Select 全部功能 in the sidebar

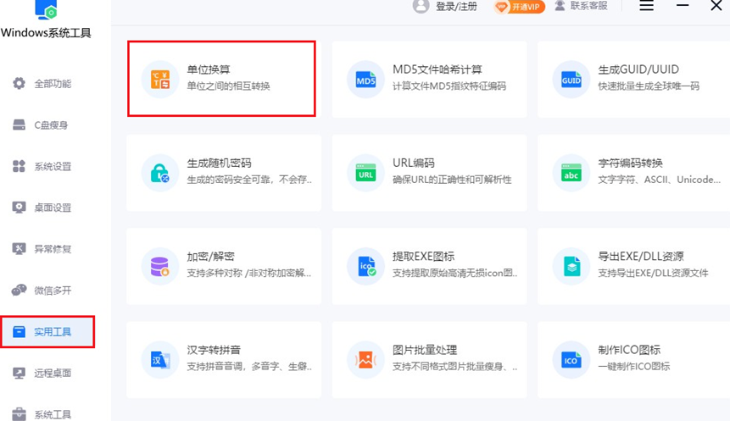pos(53,84)
